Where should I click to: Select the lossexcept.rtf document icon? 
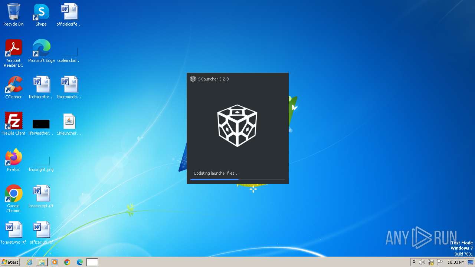tap(41, 196)
